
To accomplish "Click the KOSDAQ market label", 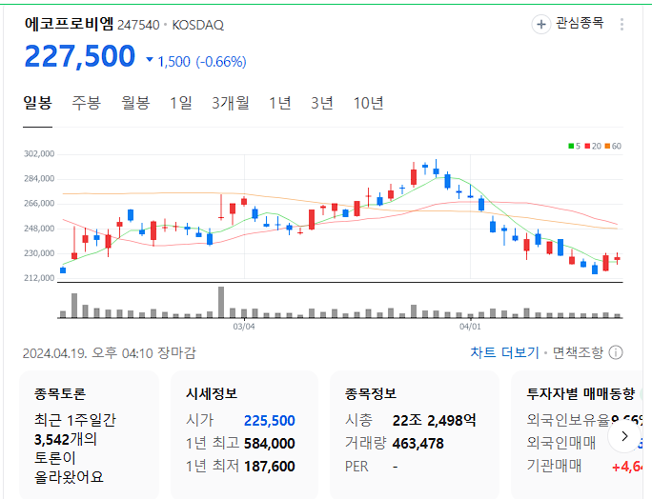I will point(198,25).
